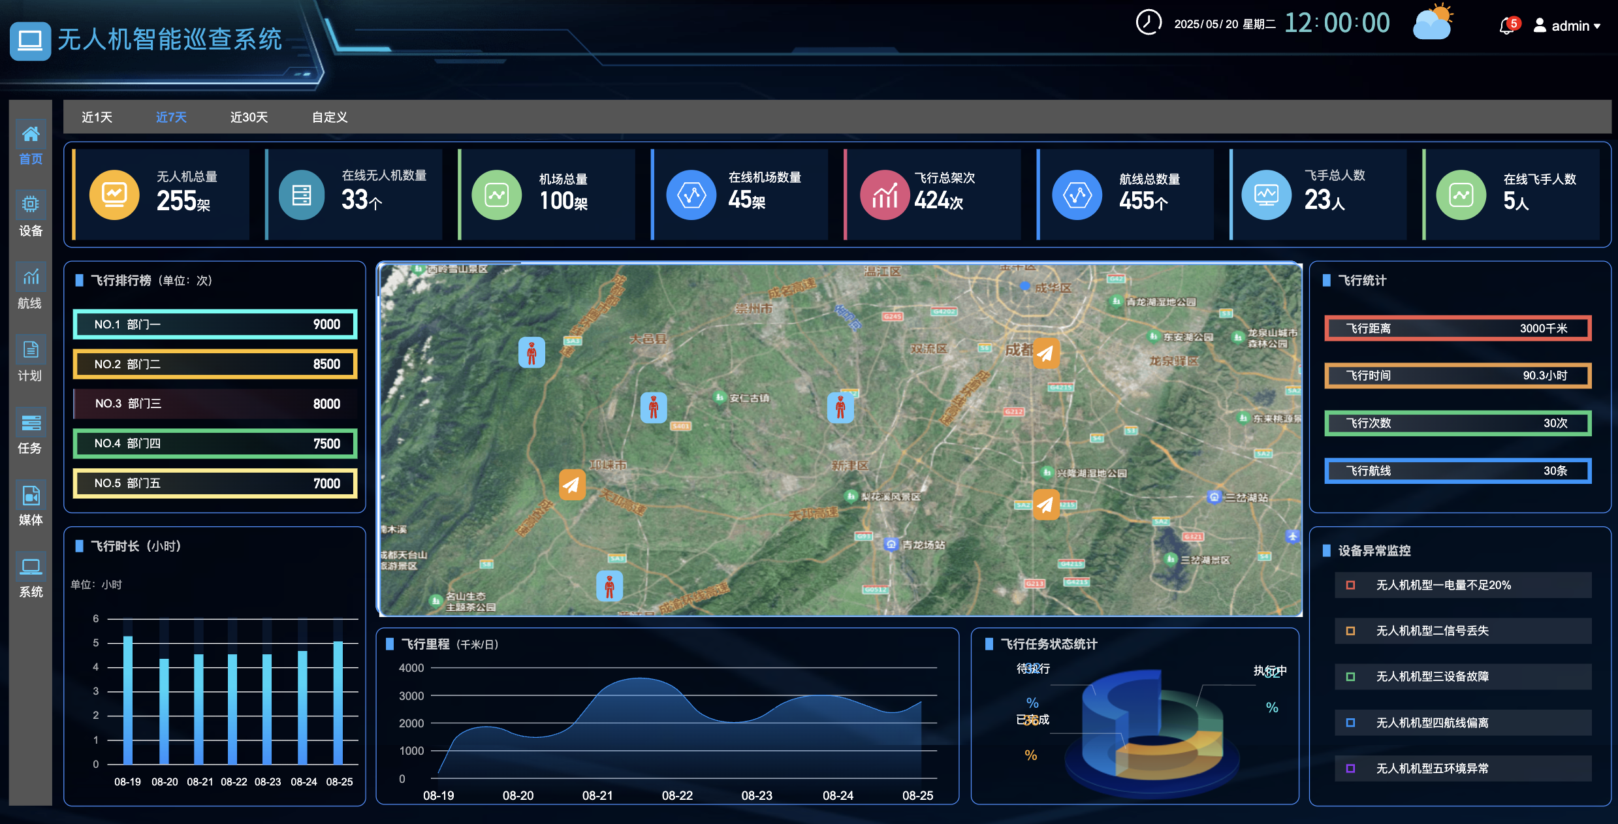Viewport: 1618px width, 824px height.
Task: Open the 任务 sidebar icon
Action: click(x=30, y=423)
